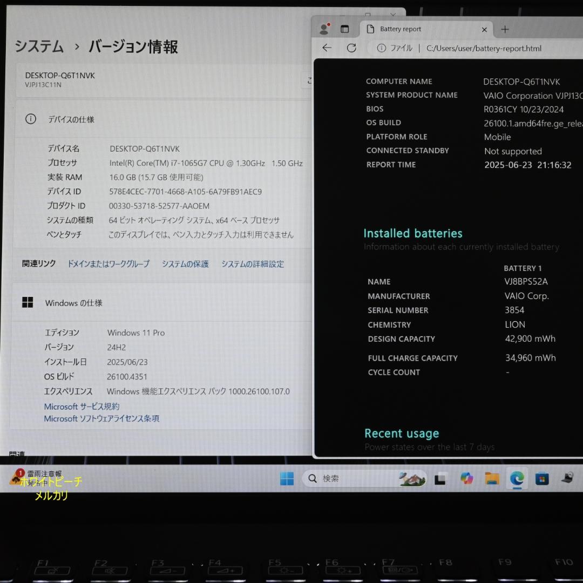Launch Microsoft Store from the taskbar

tap(542, 479)
